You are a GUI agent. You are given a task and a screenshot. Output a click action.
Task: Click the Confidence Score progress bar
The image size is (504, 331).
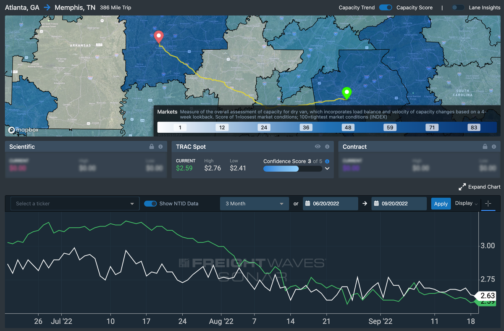coord(293,168)
